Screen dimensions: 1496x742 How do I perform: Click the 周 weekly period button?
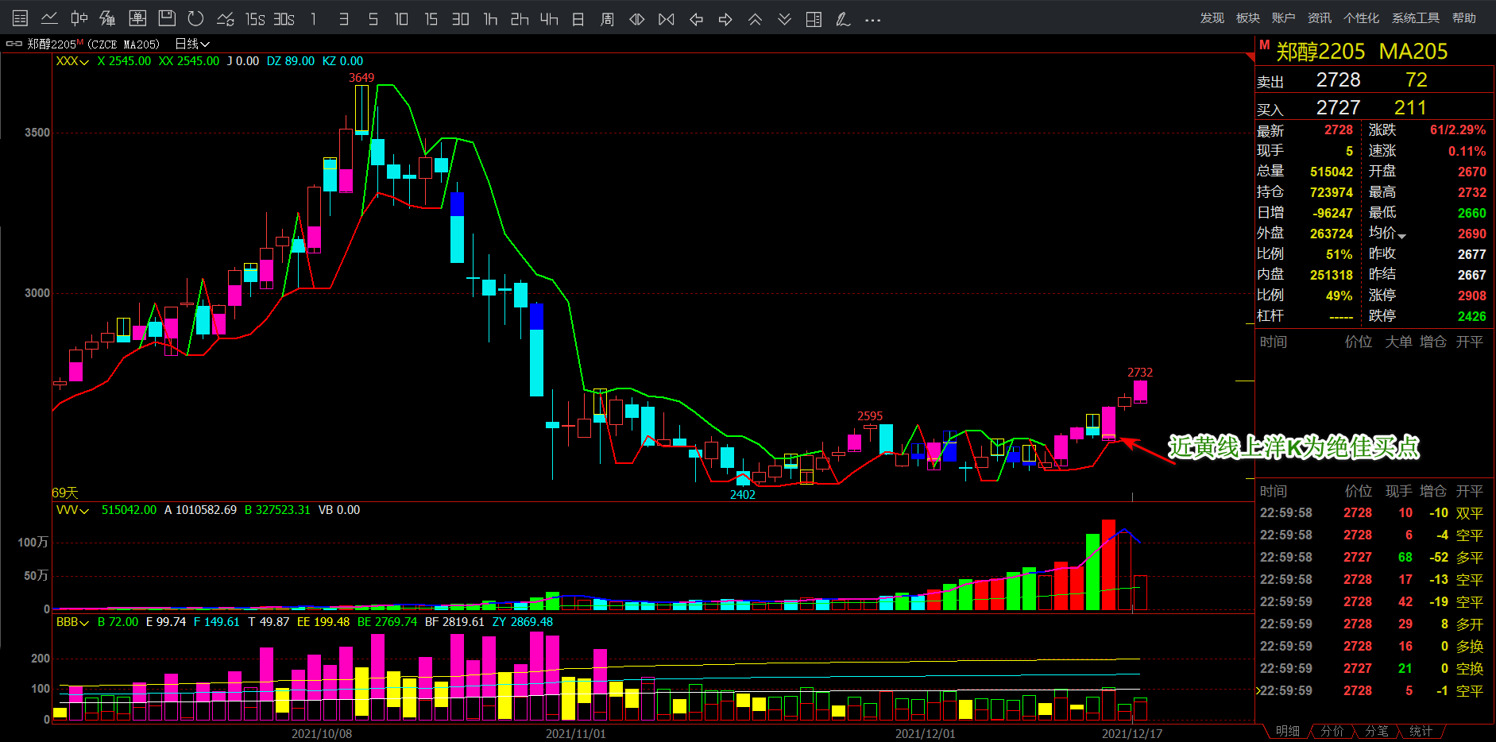point(607,19)
